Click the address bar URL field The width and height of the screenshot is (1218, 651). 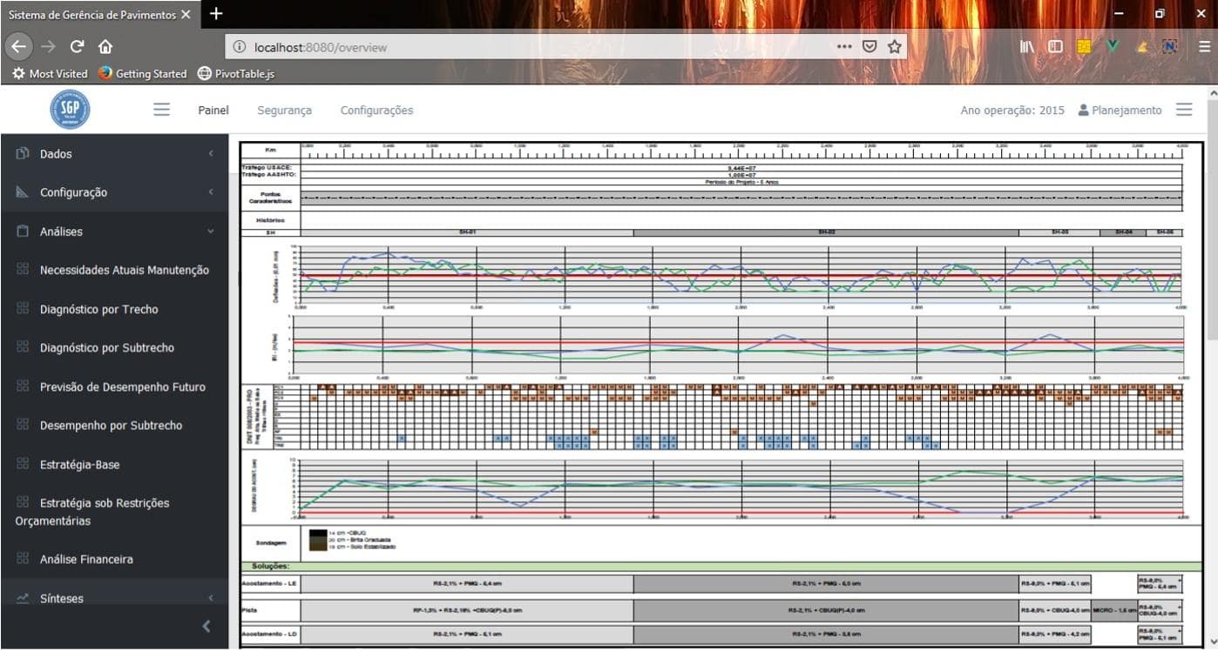point(523,47)
